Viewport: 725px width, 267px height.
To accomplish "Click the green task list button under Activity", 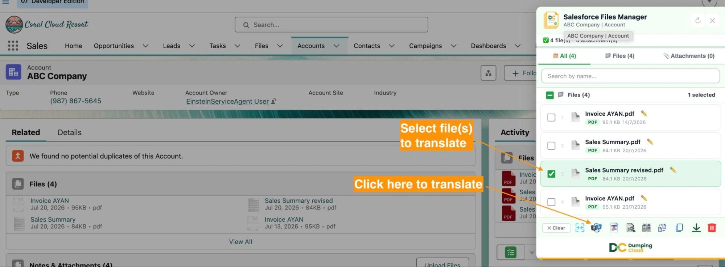I will tap(511, 252).
